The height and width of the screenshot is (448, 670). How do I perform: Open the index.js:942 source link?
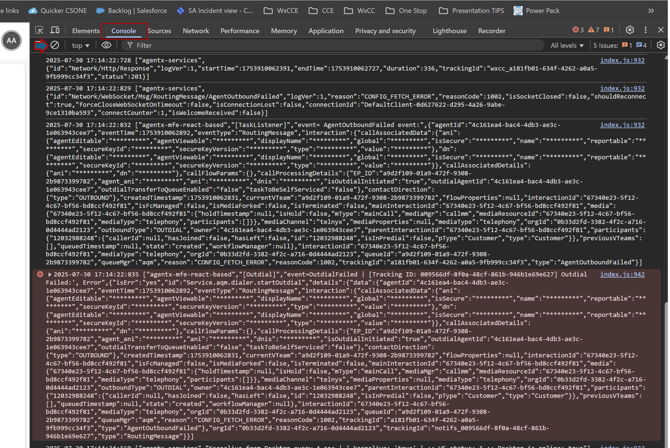[622, 275]
